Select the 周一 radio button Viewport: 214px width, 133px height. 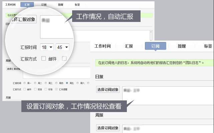tap(25, 83)
